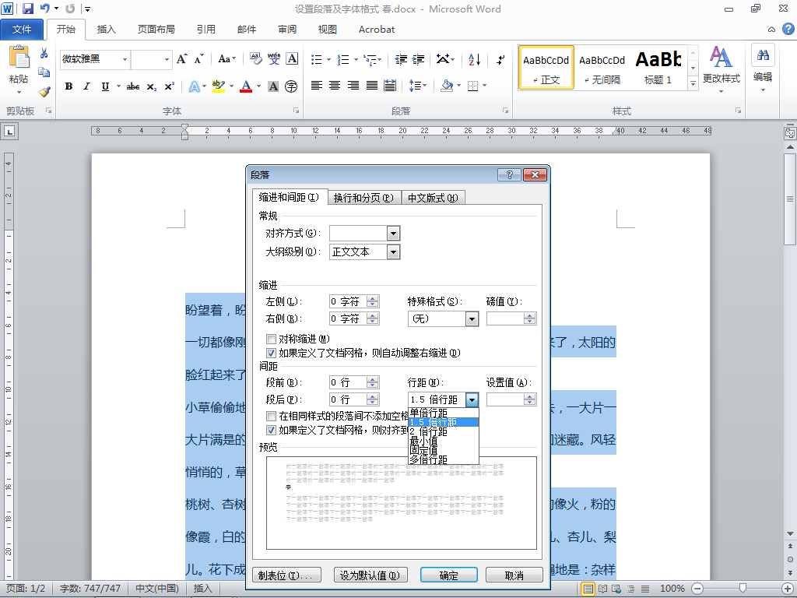Click the spacing before stepper

point(373,382)
